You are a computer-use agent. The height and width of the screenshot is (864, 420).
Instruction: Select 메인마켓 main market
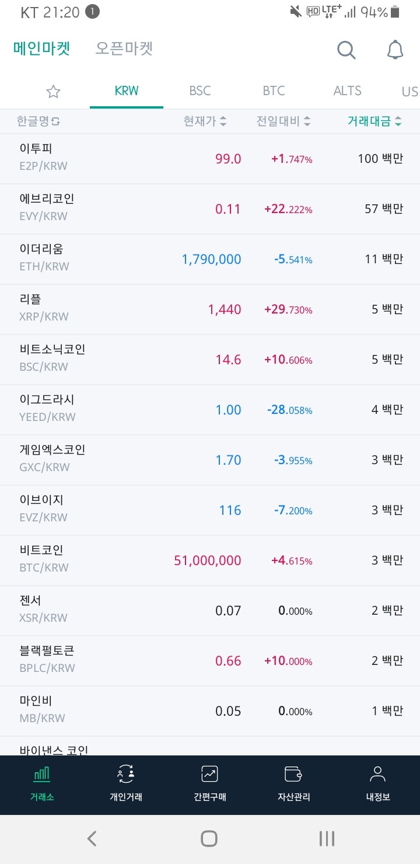(x=41, y=48)
